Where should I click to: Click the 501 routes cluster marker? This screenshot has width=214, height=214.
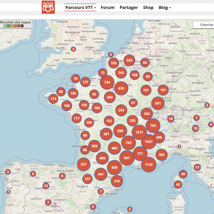coord(158,103)
